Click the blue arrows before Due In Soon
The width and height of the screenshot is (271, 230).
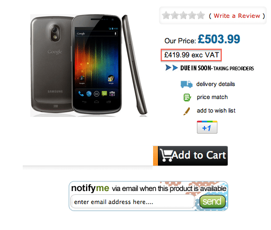point(171,68)
